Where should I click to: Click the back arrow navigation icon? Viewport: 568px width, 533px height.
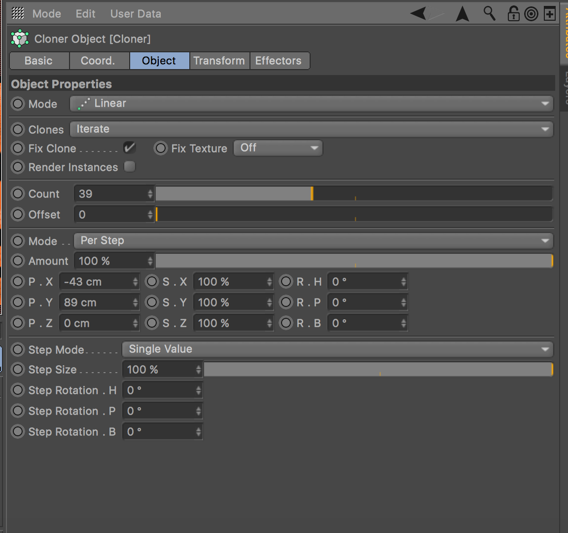[x=418, y=14]
